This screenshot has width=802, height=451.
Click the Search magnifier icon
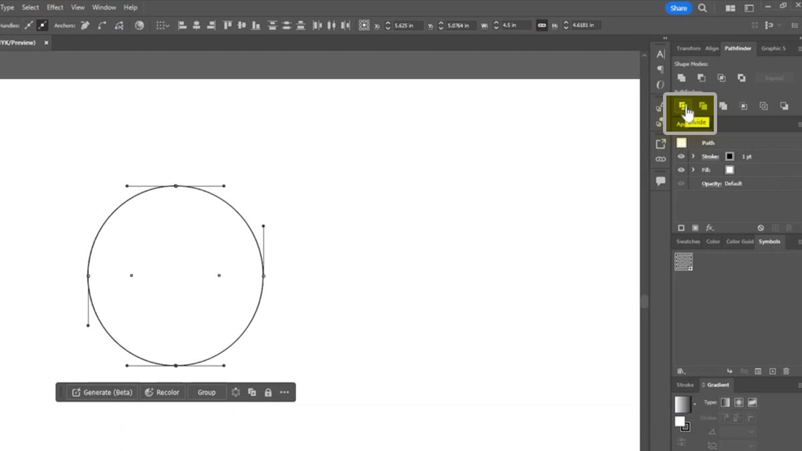coord(702,8)
